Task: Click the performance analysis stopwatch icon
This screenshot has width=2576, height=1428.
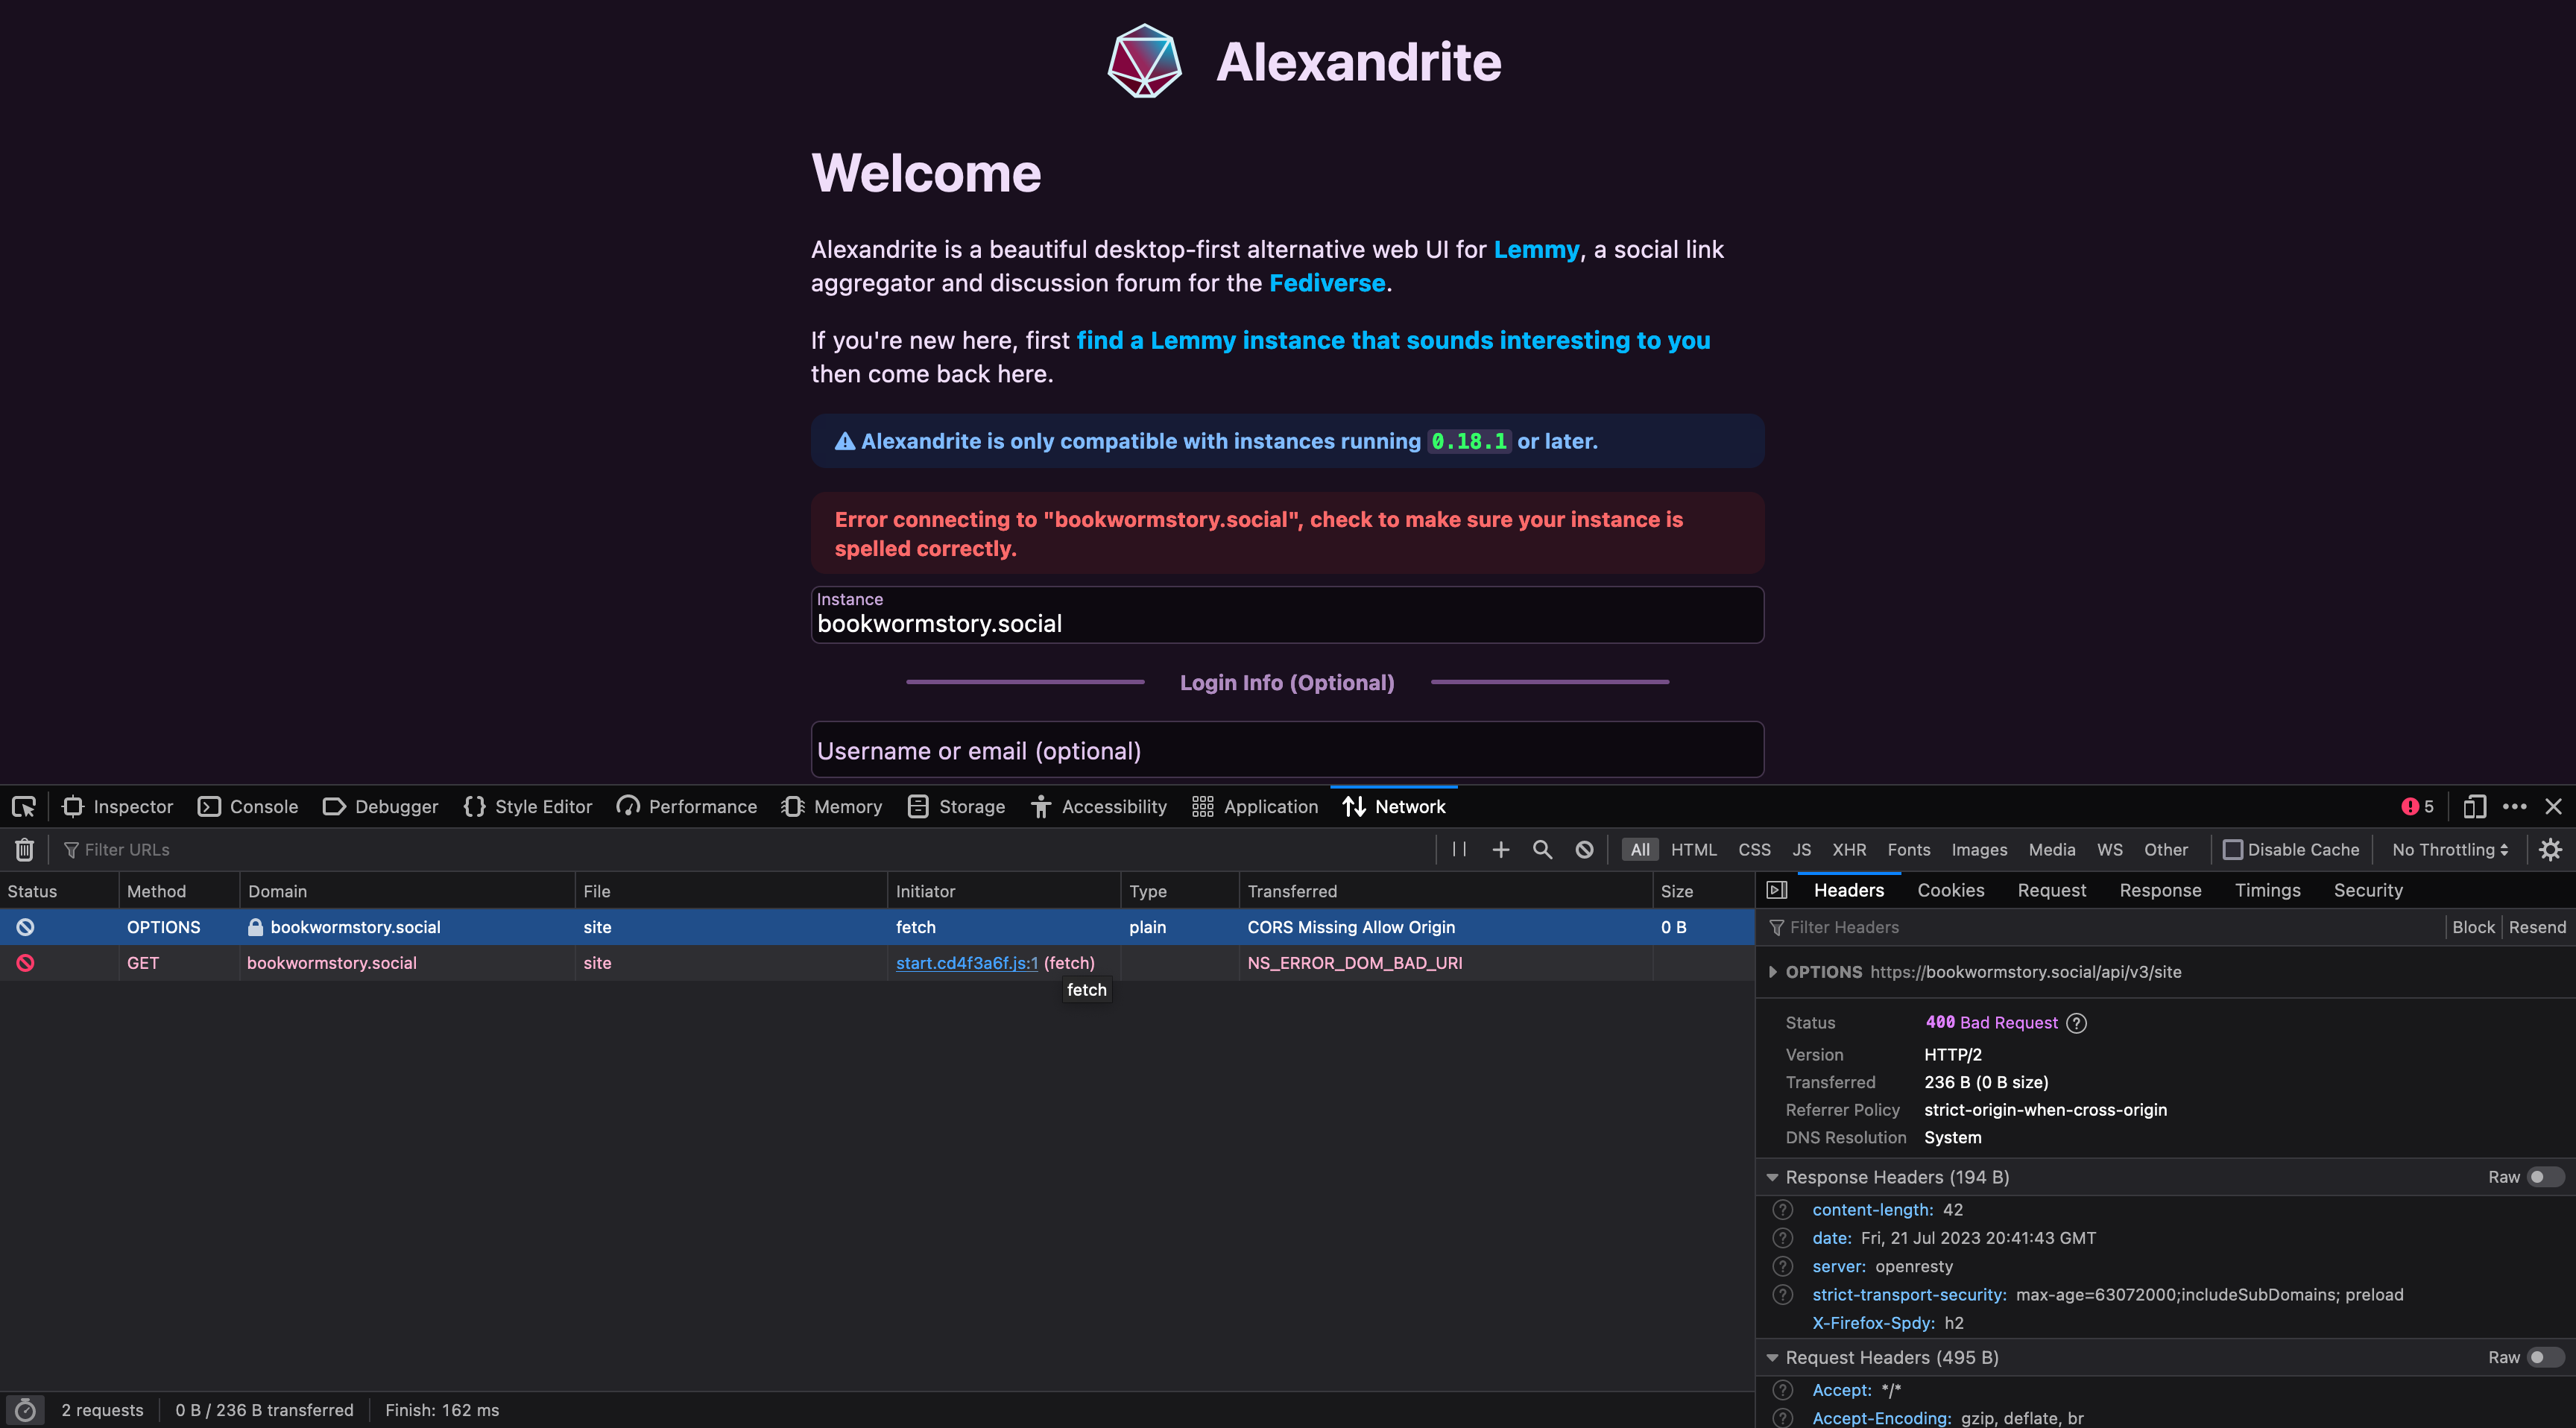Action: point(25,1410)
